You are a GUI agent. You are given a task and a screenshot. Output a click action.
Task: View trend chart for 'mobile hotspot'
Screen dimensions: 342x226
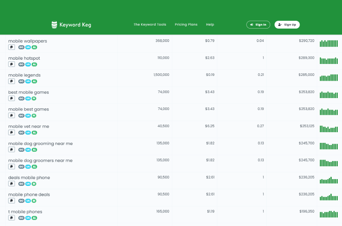(329, 61)
